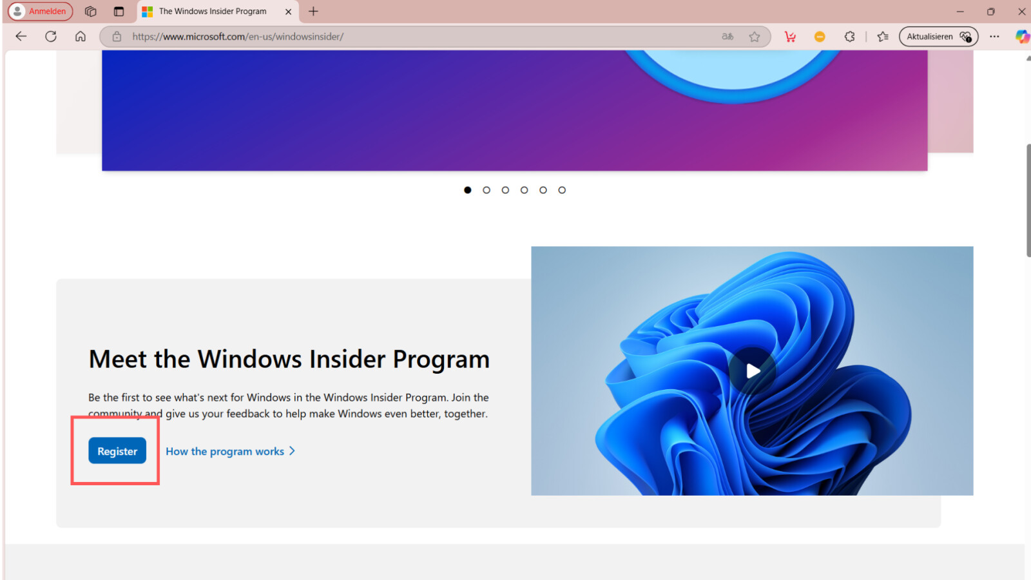
Task: Click the orange circular extension icon
Action: 820,37
